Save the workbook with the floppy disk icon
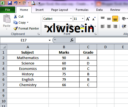Screen dimensions: 128x107 pos(10,3)
